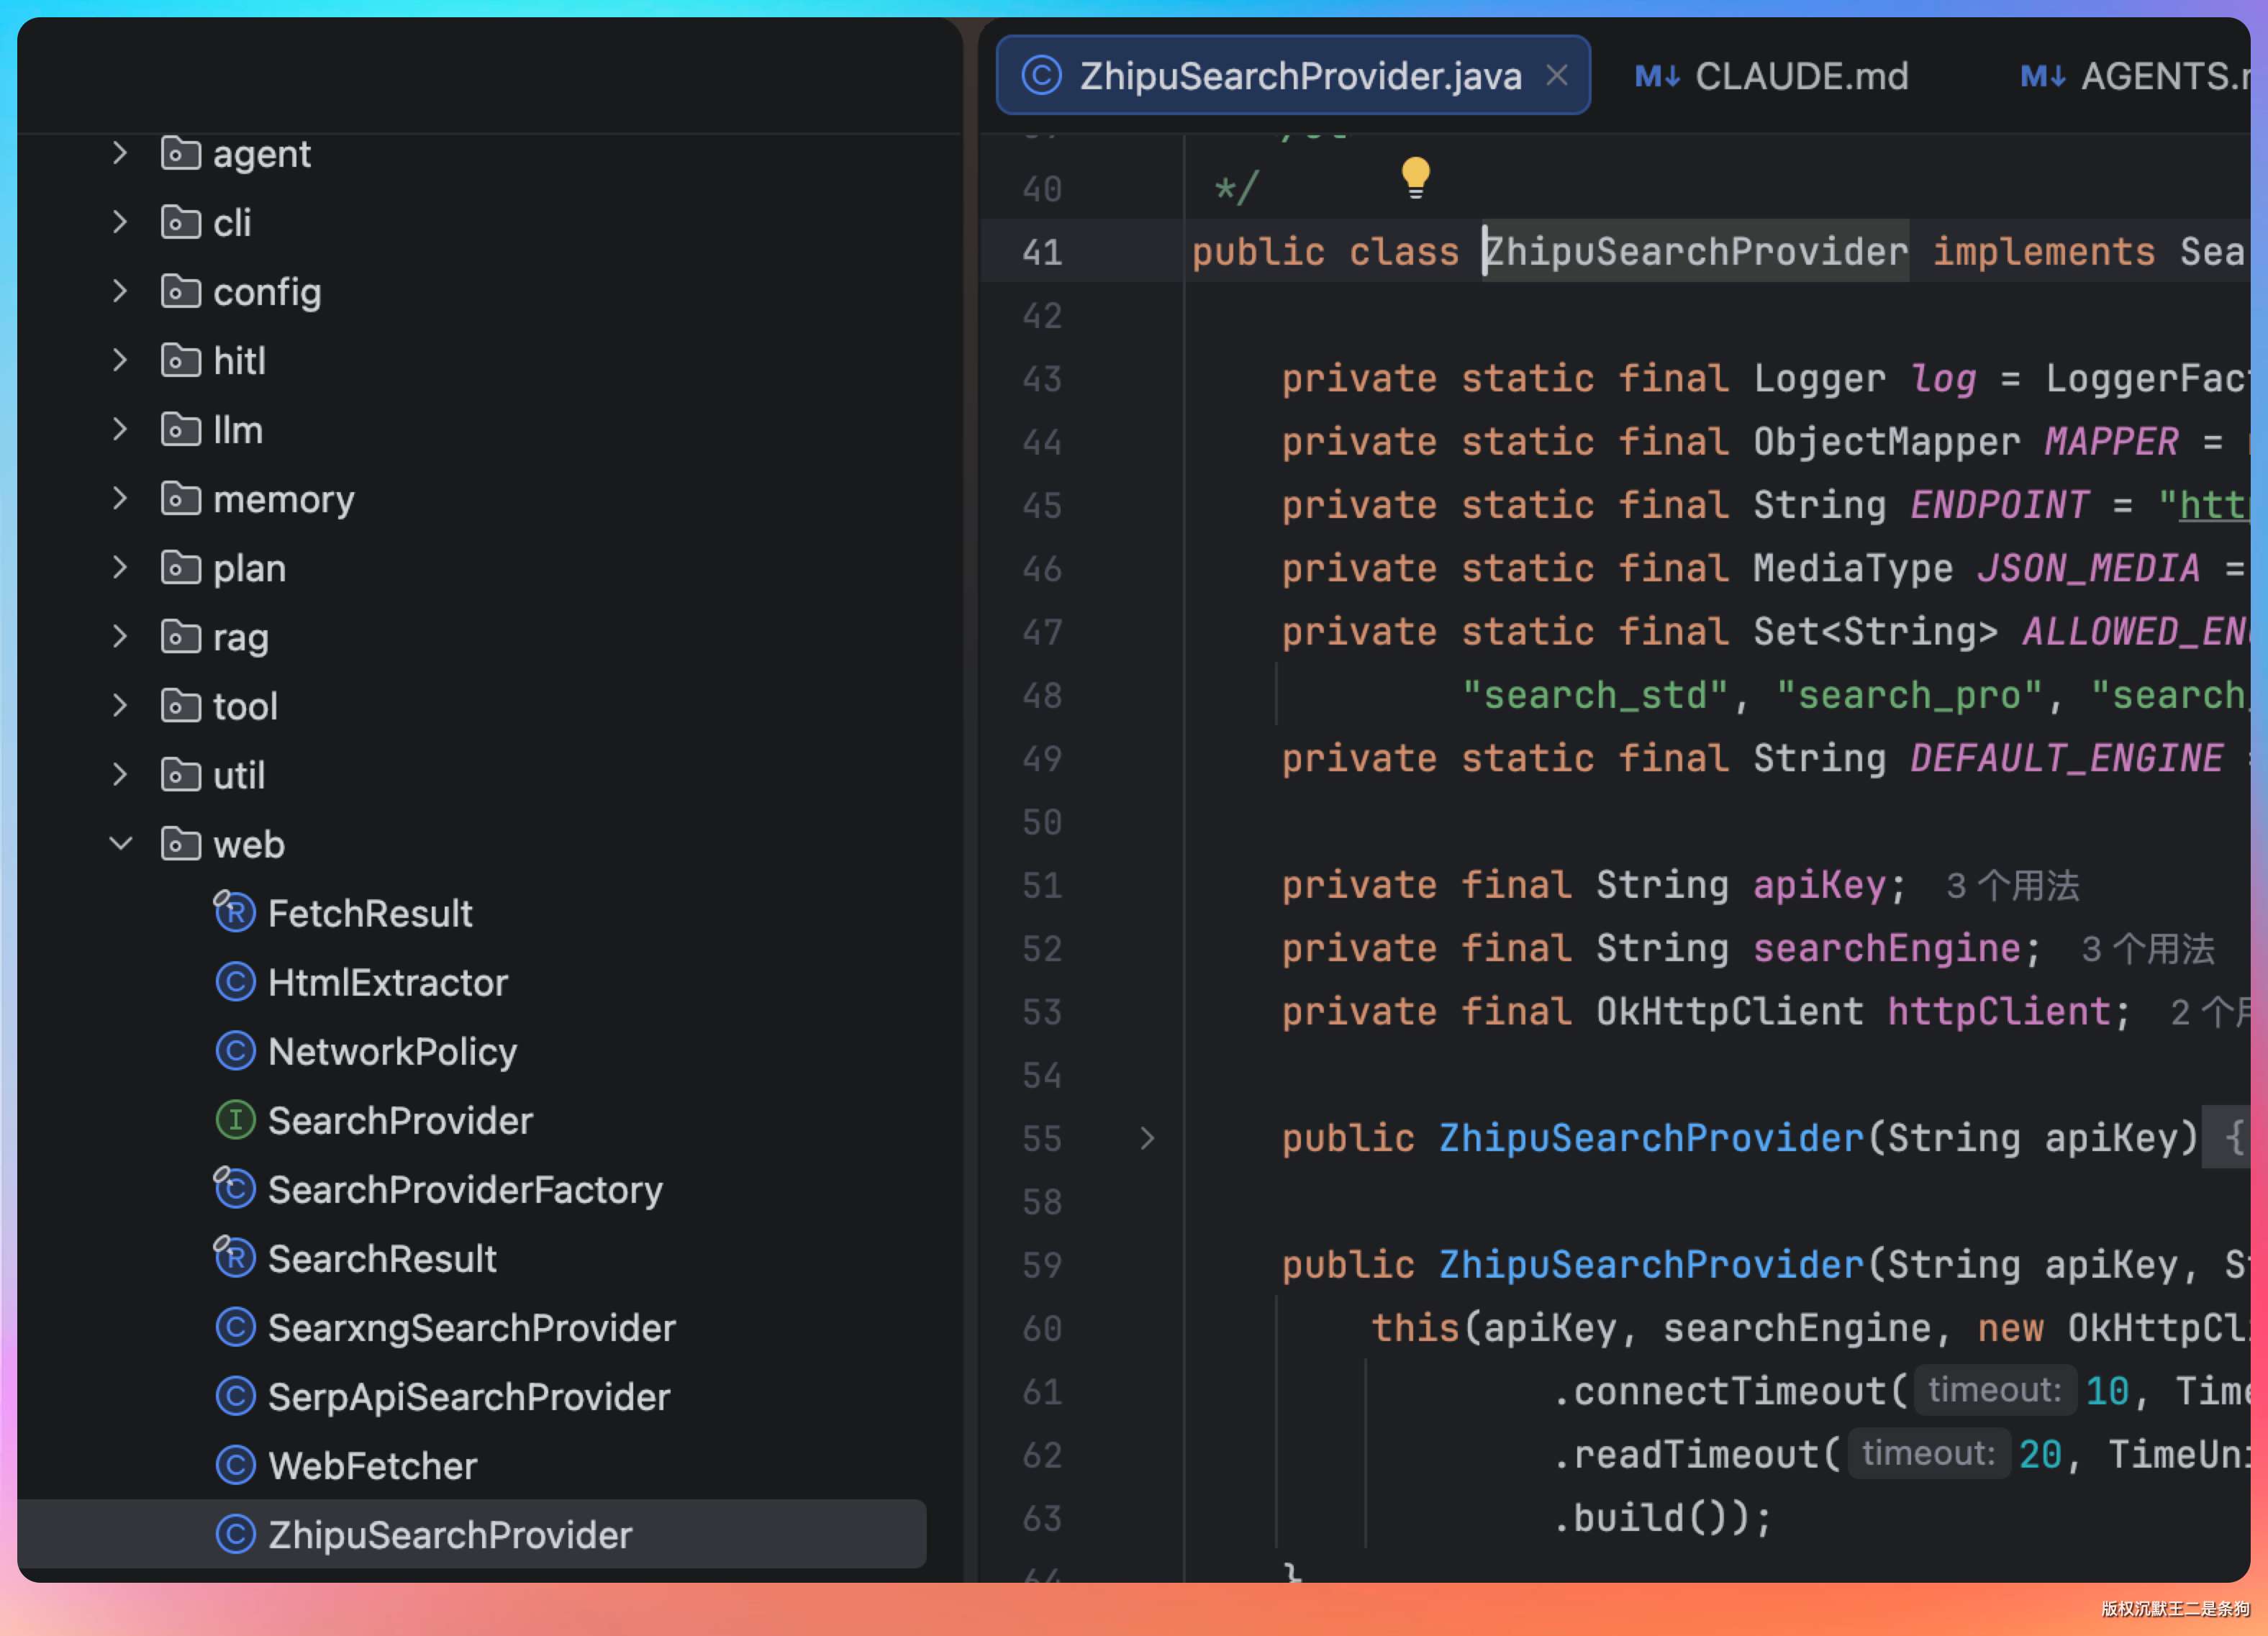The height and width of the screenshot is (1636, 2268).
Task: Click the 3 usages hint beside apiKey
Action: click(x=2012, y=886)
